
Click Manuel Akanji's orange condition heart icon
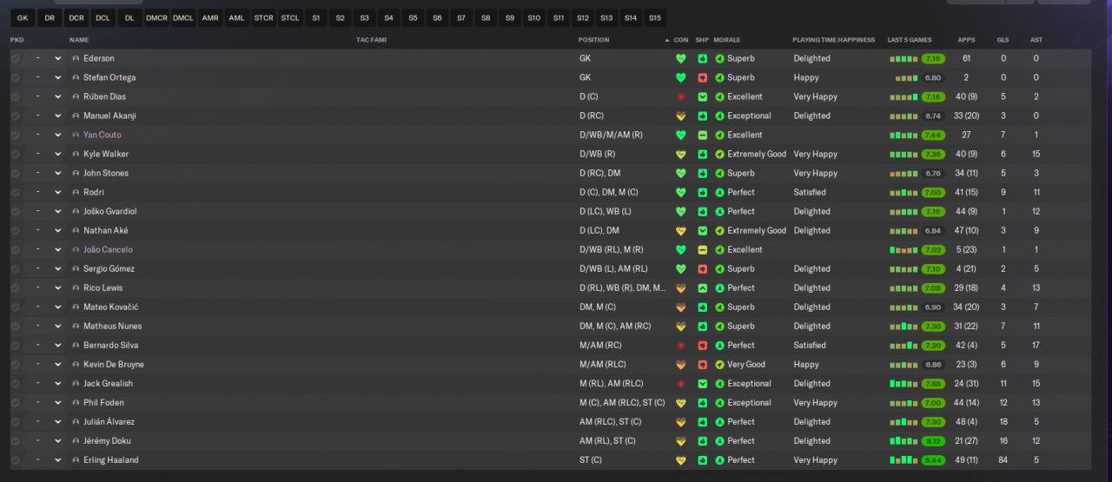(x=681, y=116)
